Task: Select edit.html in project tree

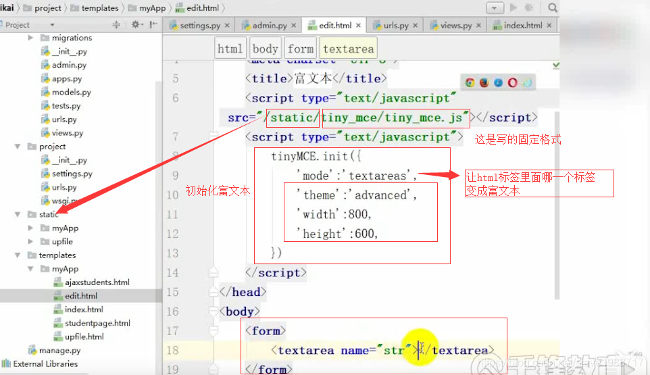Action: pyautogui.click(x=81, y=296)
